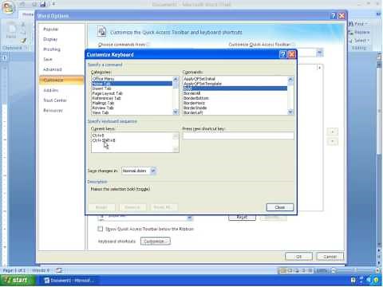Open the dropdown below the Customize Keyboard dialog
The width and height of the screenshot is (383, 287).
(x=189, y=218)
